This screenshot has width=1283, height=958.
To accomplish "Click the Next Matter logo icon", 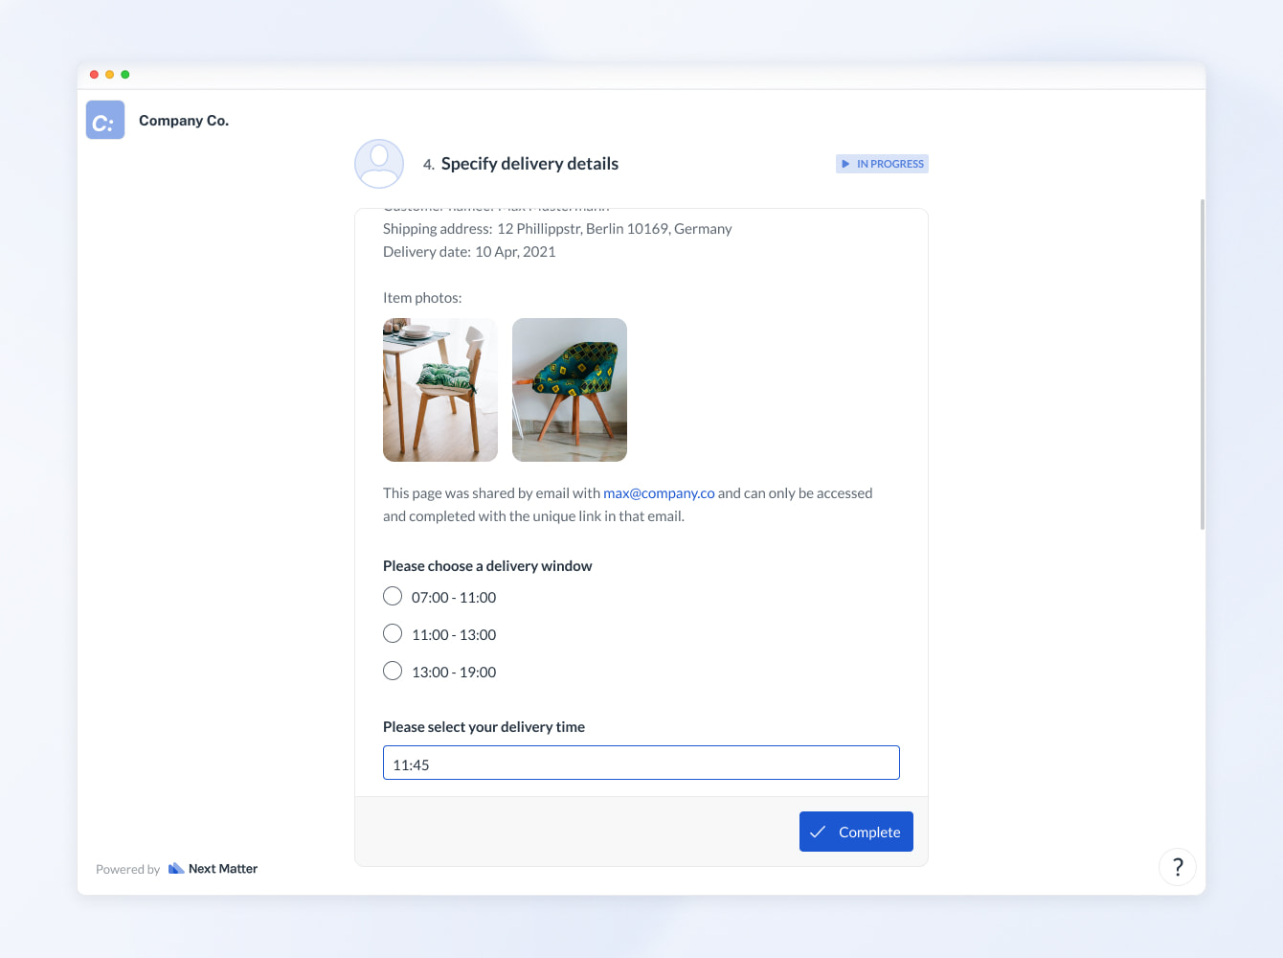I will point(174,867).
